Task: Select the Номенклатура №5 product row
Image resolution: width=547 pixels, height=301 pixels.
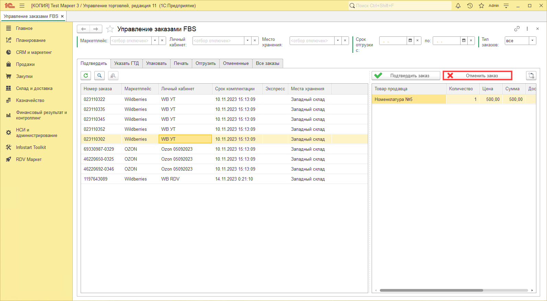Action: click(x=454, y=99)
